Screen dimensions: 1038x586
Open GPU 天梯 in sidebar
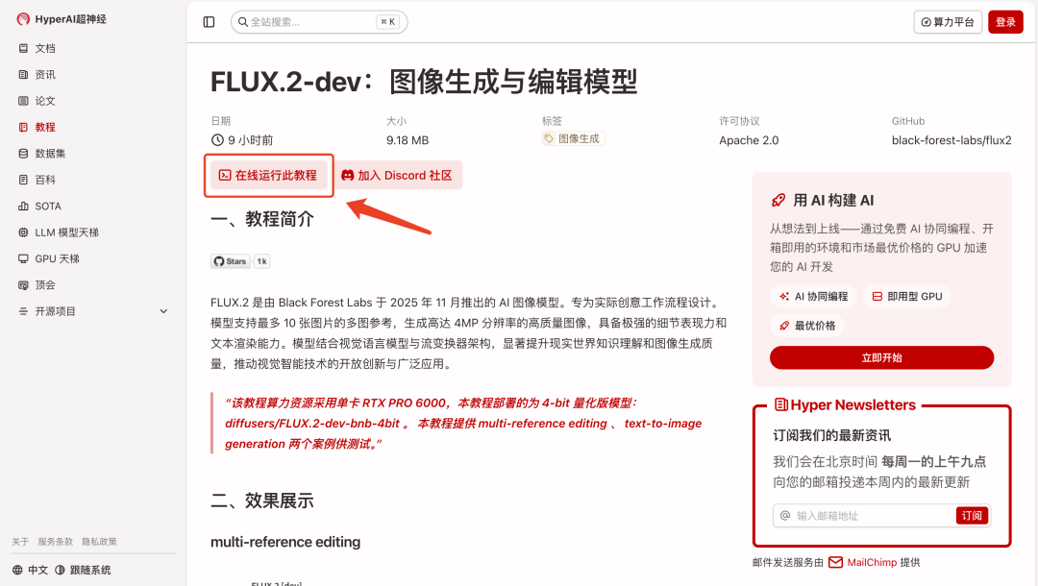coord(57,258)
